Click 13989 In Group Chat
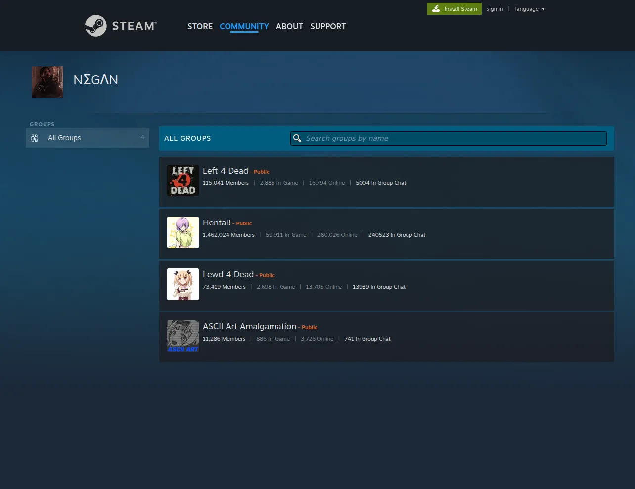Viewport: 635px width, 489px height. click(x=379, y=287)
